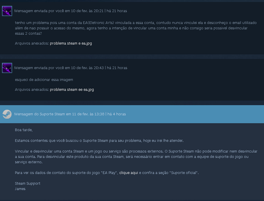
Task: Click the avatar on the 20:21 message
Action: (7, 11)
